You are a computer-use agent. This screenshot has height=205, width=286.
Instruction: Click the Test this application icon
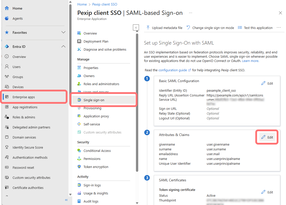coord(240,28)
